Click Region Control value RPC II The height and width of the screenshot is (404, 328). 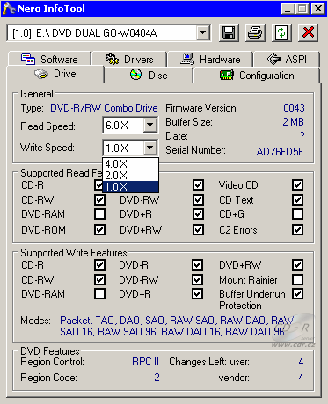coord(145,362)
